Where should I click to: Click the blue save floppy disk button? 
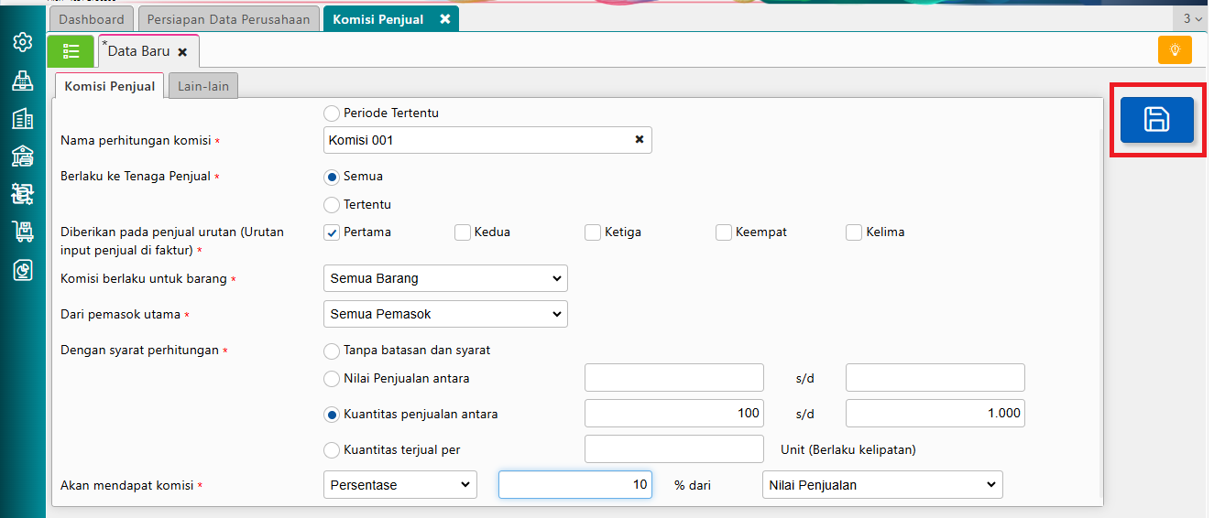(x=1156, y=119)
